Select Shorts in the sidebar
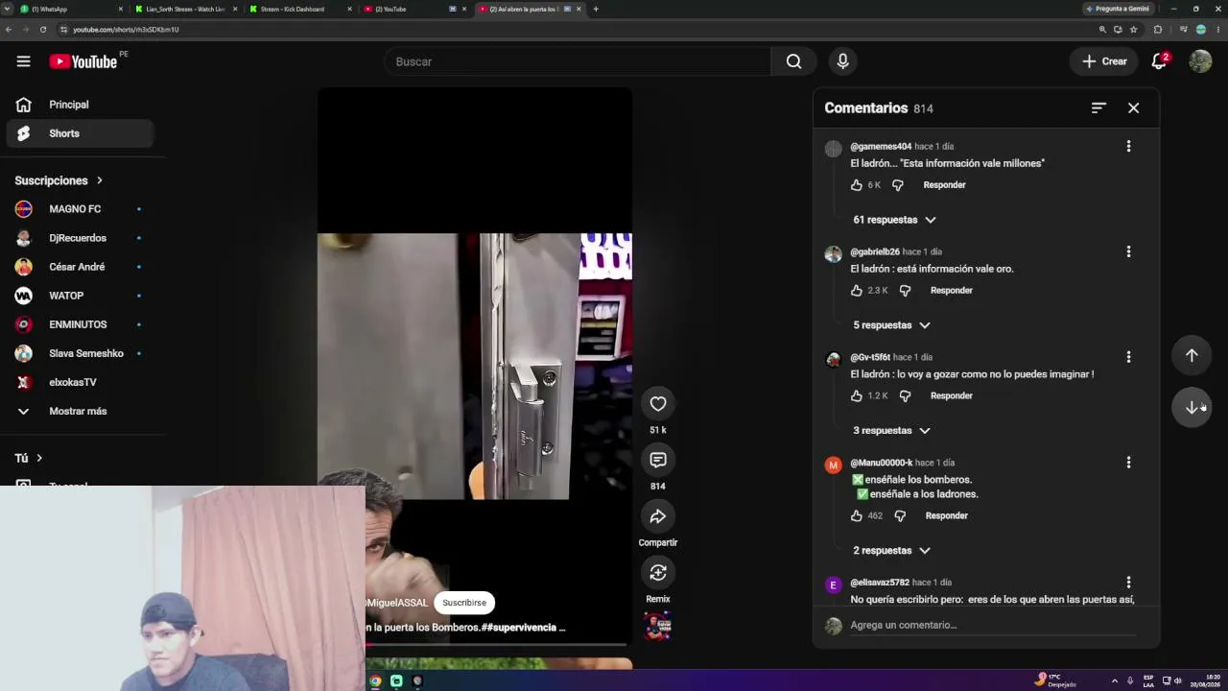1228x691 pixels. [x=79, y=133]
